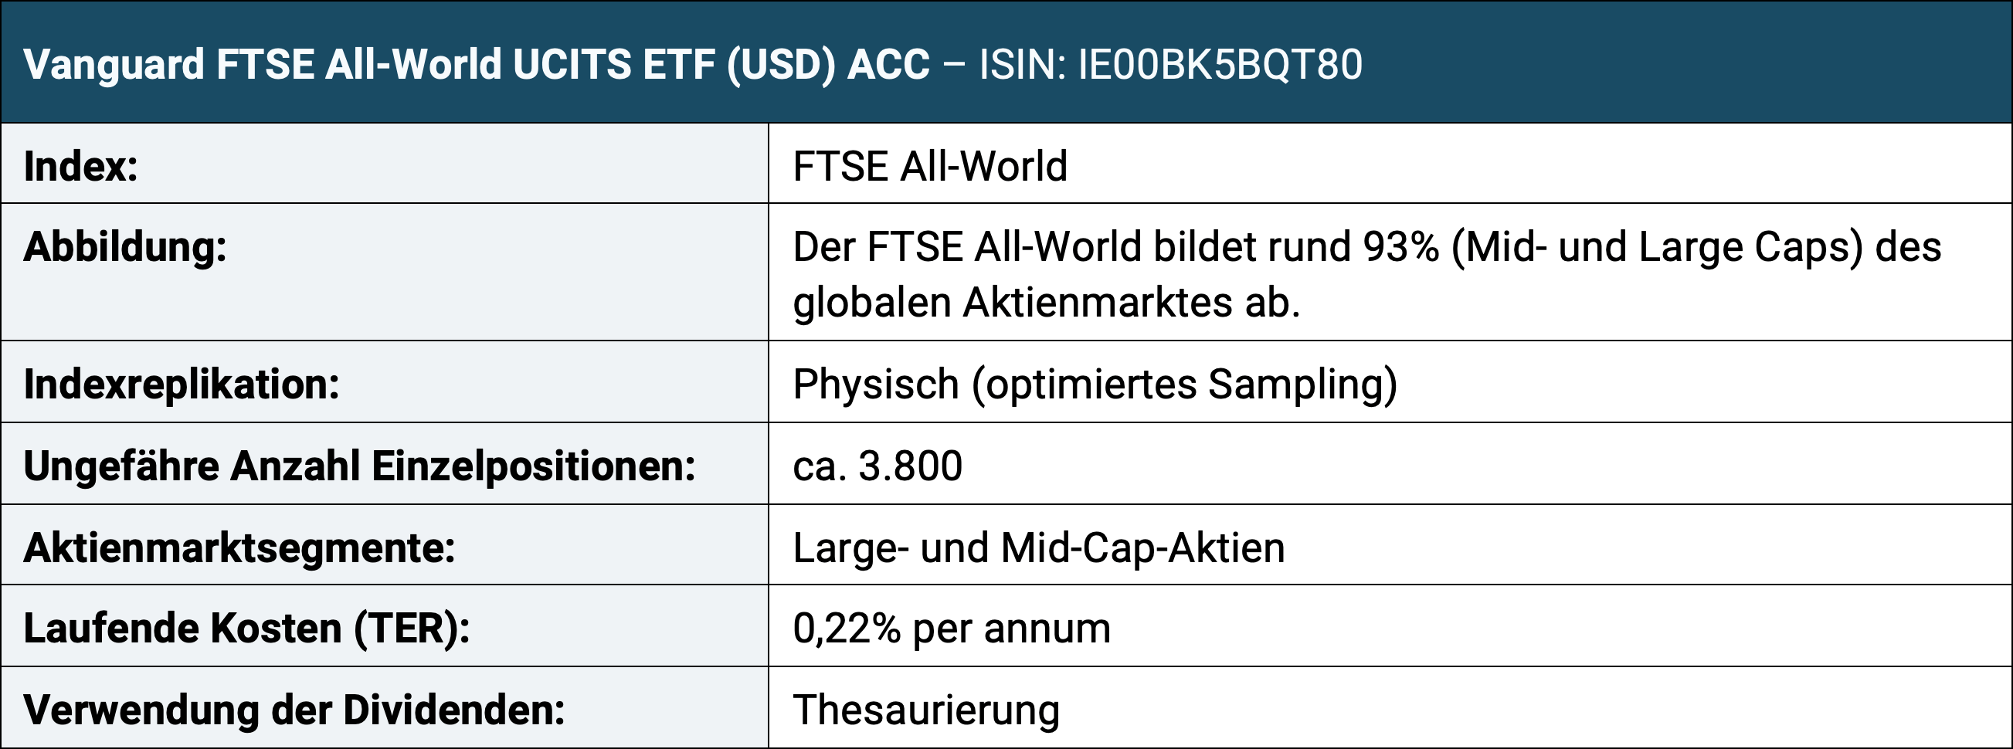Click Verwendung der Dividenden: label

click(x=294, y=710)
